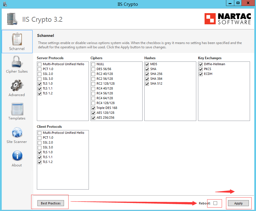The height and width of the screenshot is (211, 256).
Task: Go to the Templates section
Action: pyautogui.click(x=17, y=112)
